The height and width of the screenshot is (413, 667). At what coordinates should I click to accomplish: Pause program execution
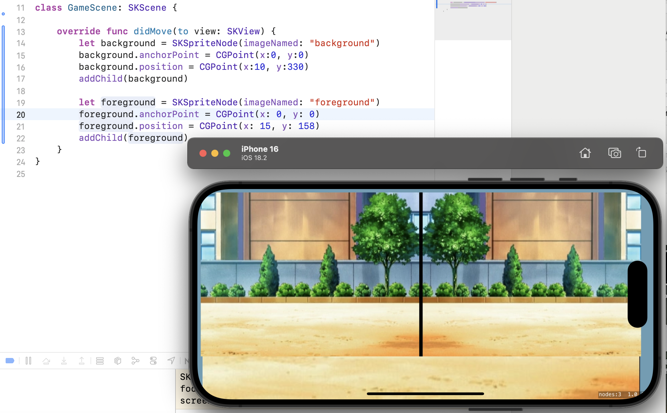(28, 361)
